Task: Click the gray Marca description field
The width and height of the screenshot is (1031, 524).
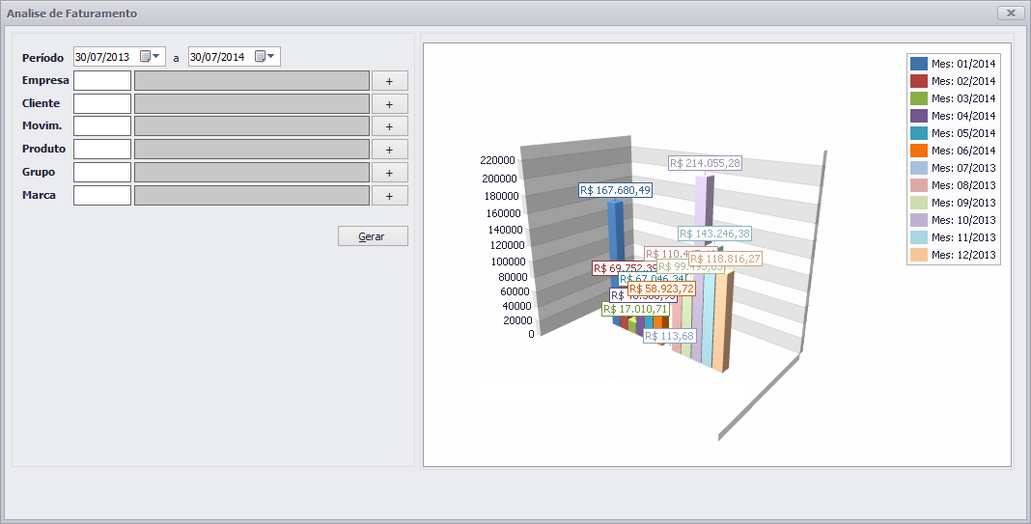Action: coord(252,195)
